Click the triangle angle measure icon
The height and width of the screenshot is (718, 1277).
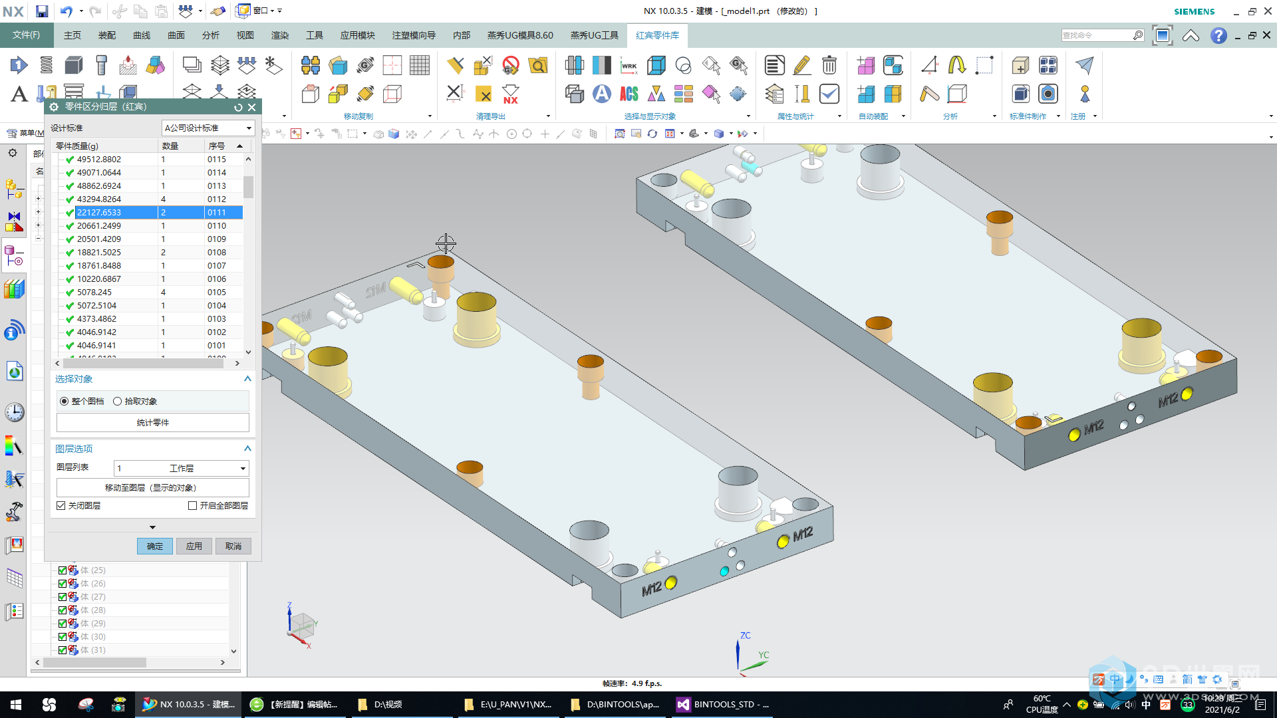930,65
